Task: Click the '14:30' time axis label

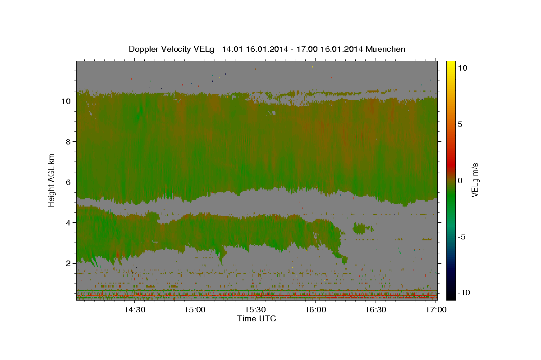Action: [x=134, y=310]
